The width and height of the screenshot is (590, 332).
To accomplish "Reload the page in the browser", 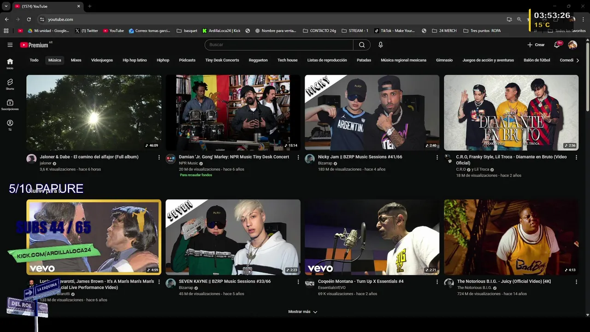I will tap(29, 19).
